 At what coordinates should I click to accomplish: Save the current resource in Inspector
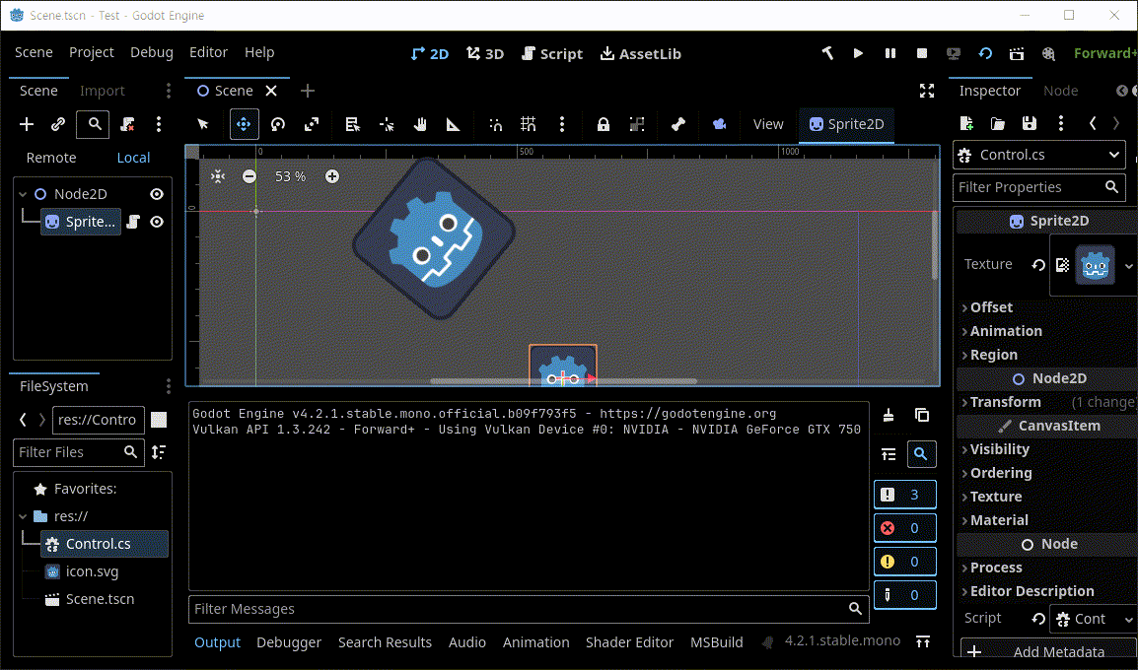[1030, 123]
